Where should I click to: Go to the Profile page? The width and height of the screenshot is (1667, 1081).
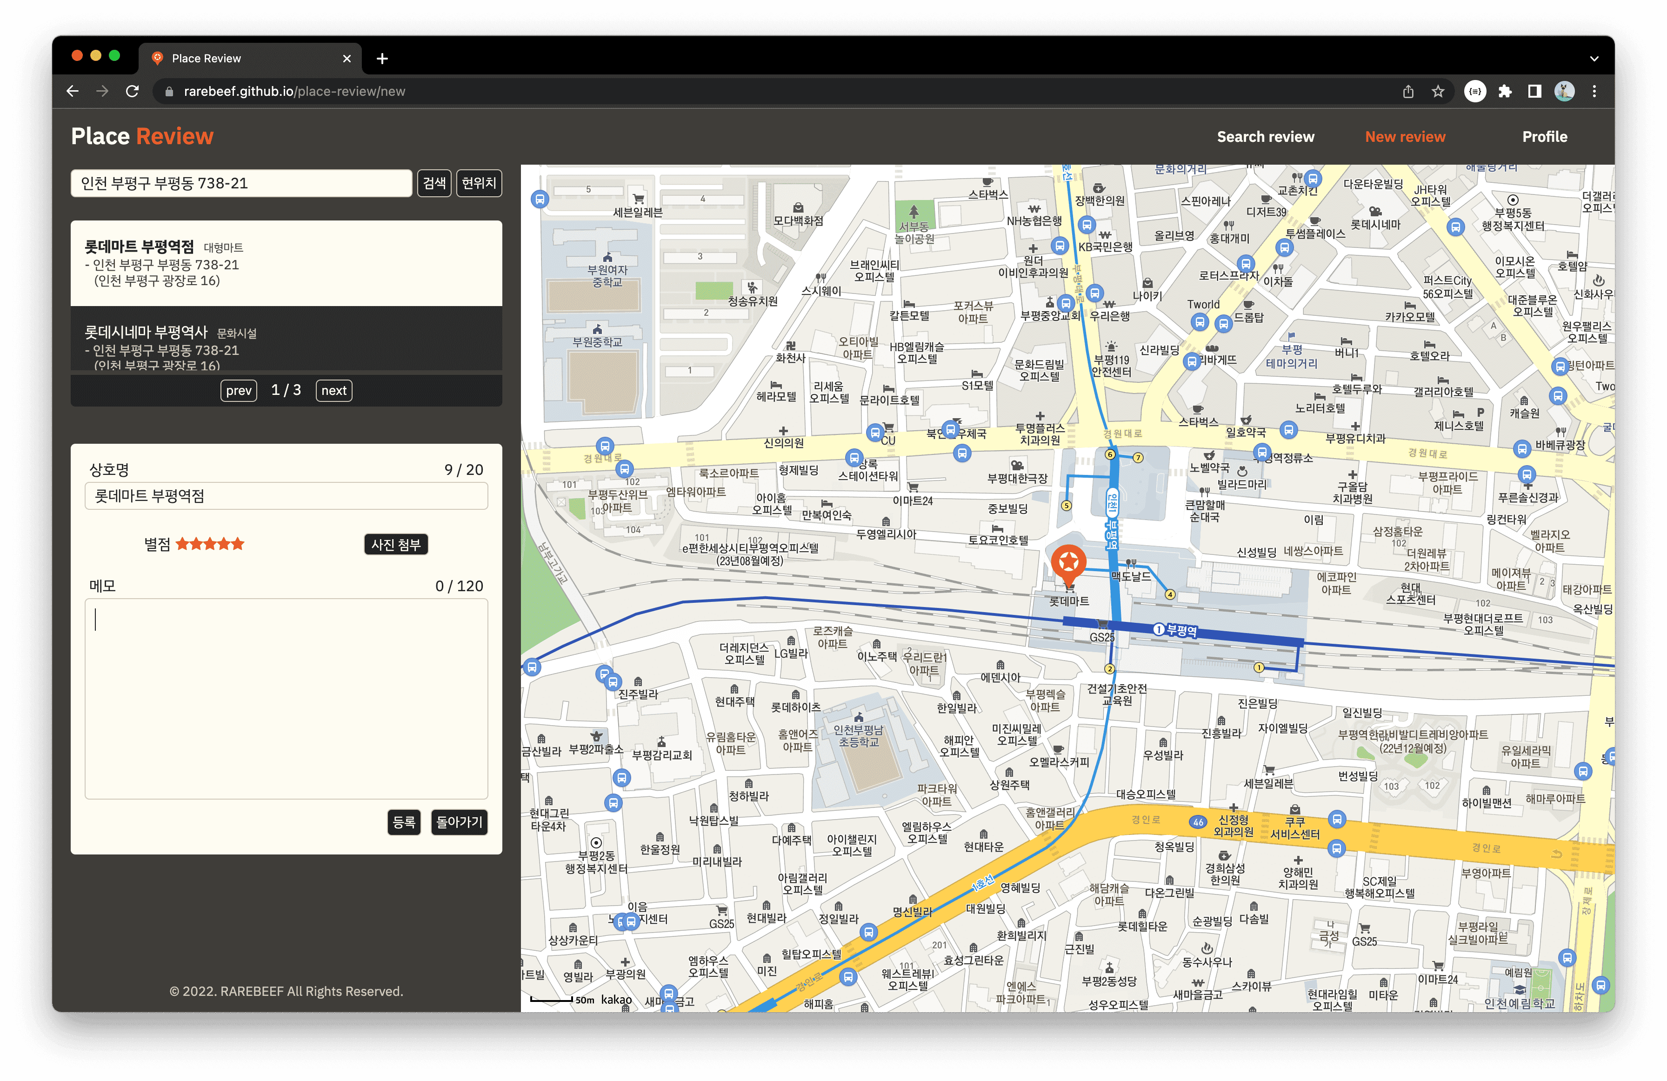pos(1544,137)
